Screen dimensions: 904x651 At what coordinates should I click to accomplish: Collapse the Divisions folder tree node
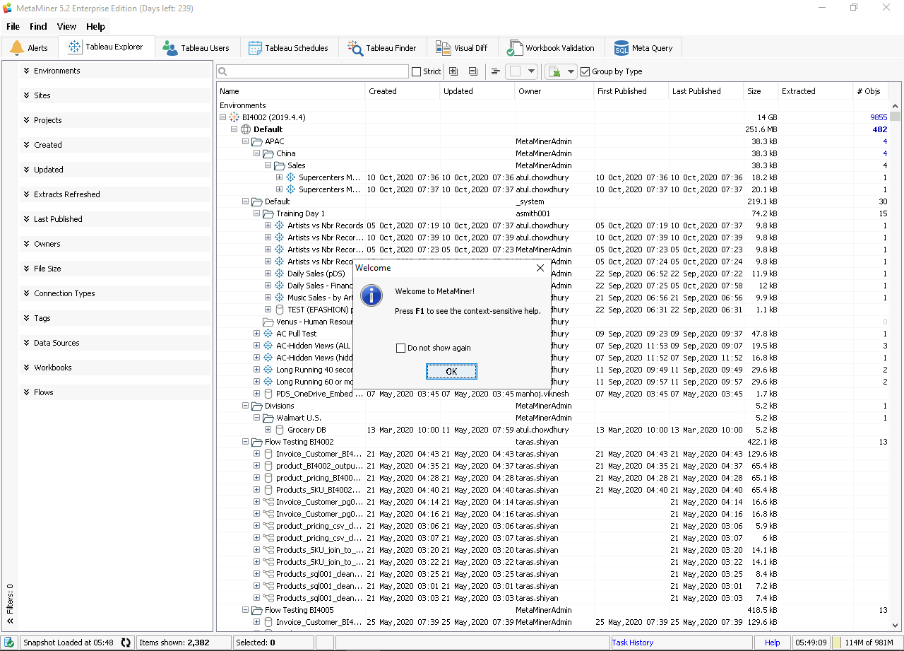click(246, 406)
